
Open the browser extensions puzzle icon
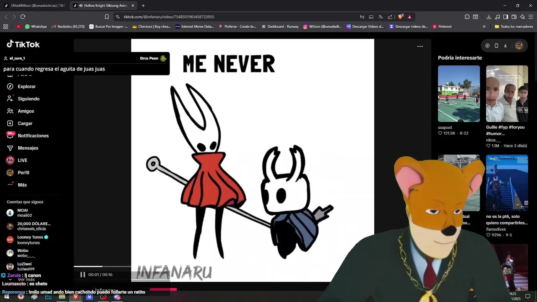point(467,17)
